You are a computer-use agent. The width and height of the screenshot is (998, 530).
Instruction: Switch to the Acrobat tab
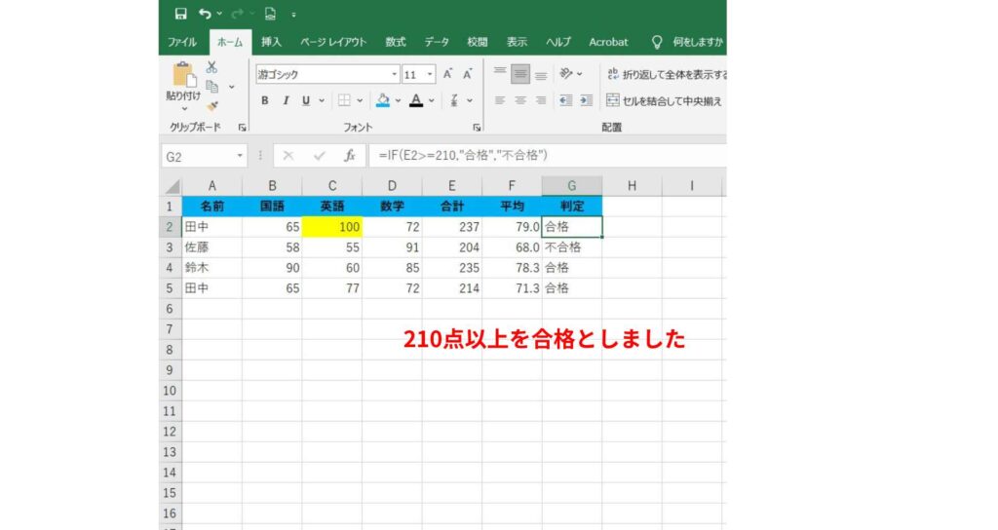pyautogui.click(x=608, y=42)
